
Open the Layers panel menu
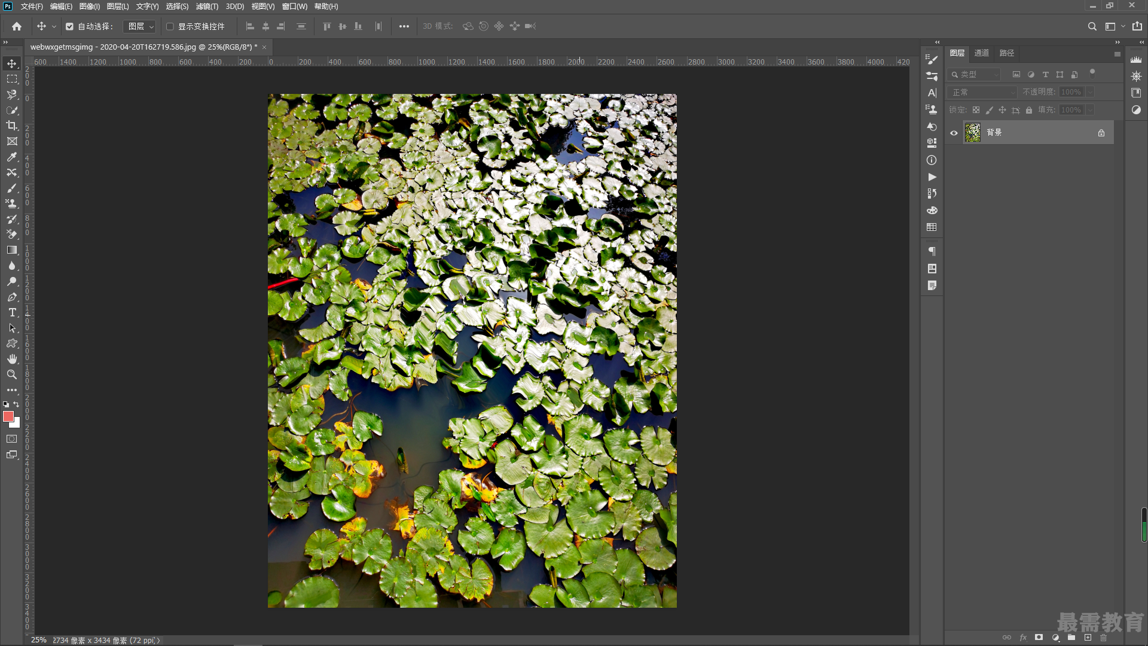(x=1117, y=54)
